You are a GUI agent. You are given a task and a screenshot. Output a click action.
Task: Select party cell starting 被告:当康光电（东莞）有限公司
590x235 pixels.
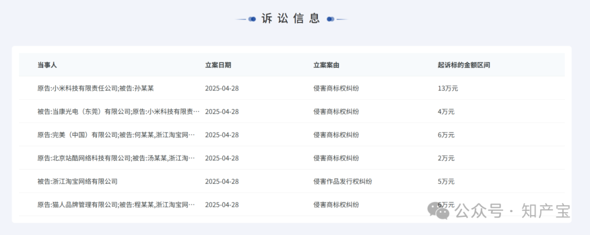119,112
